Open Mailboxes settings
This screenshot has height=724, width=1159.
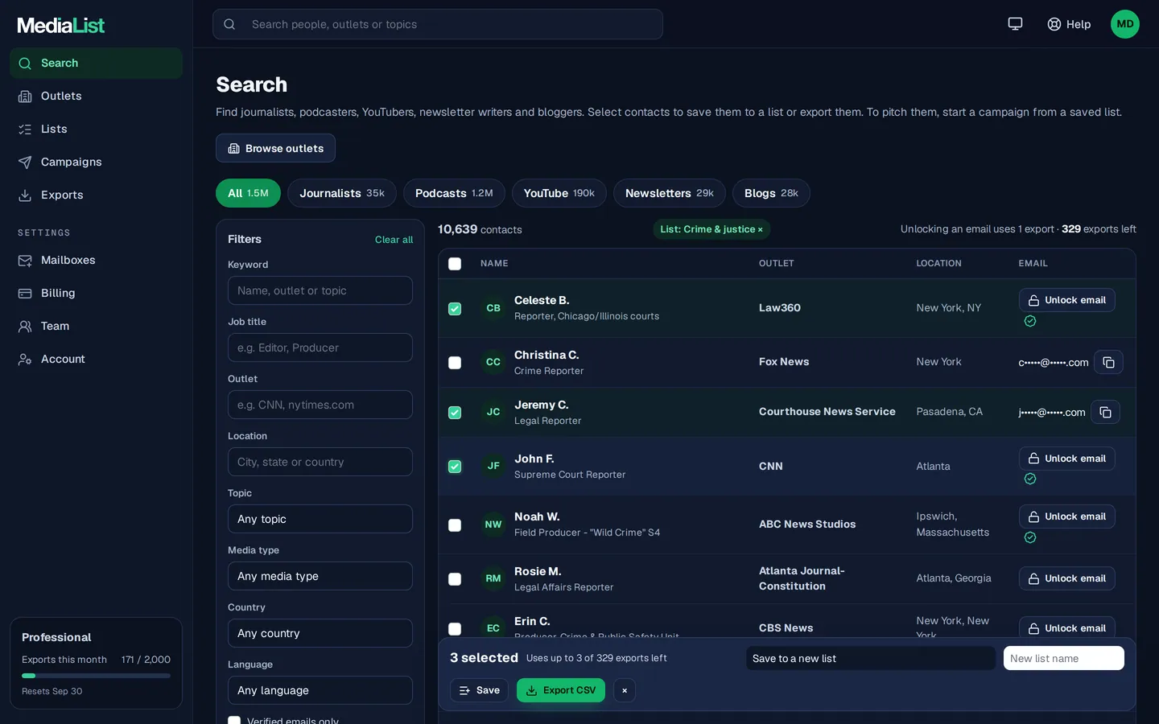96,260
